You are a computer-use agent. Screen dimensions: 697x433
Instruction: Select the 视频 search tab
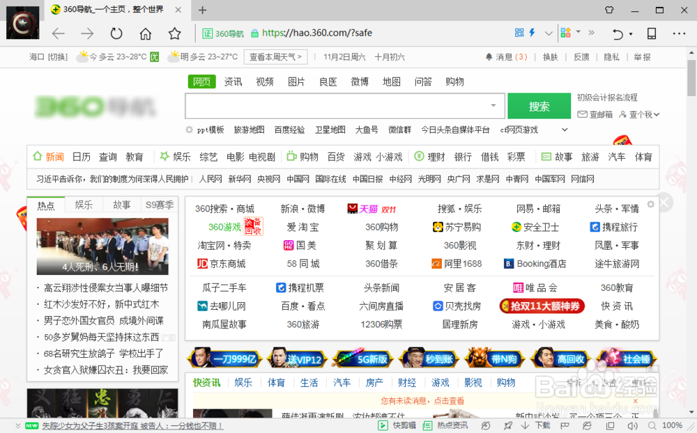(x=265, y=81)
